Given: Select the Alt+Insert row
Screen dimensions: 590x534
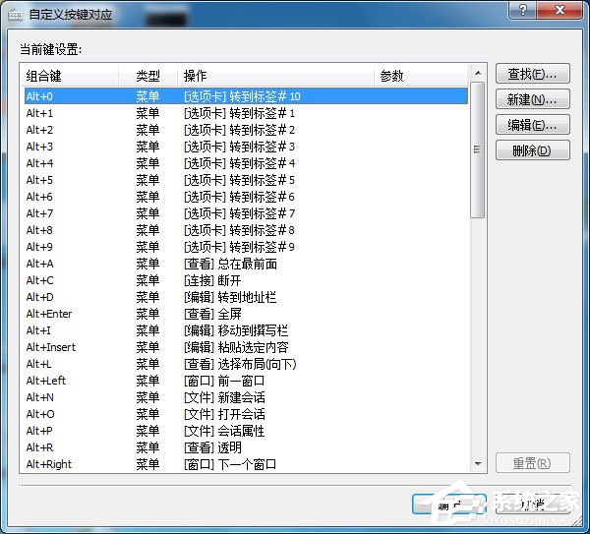Looking at the screenshot, I should click(x=246, y=347).
